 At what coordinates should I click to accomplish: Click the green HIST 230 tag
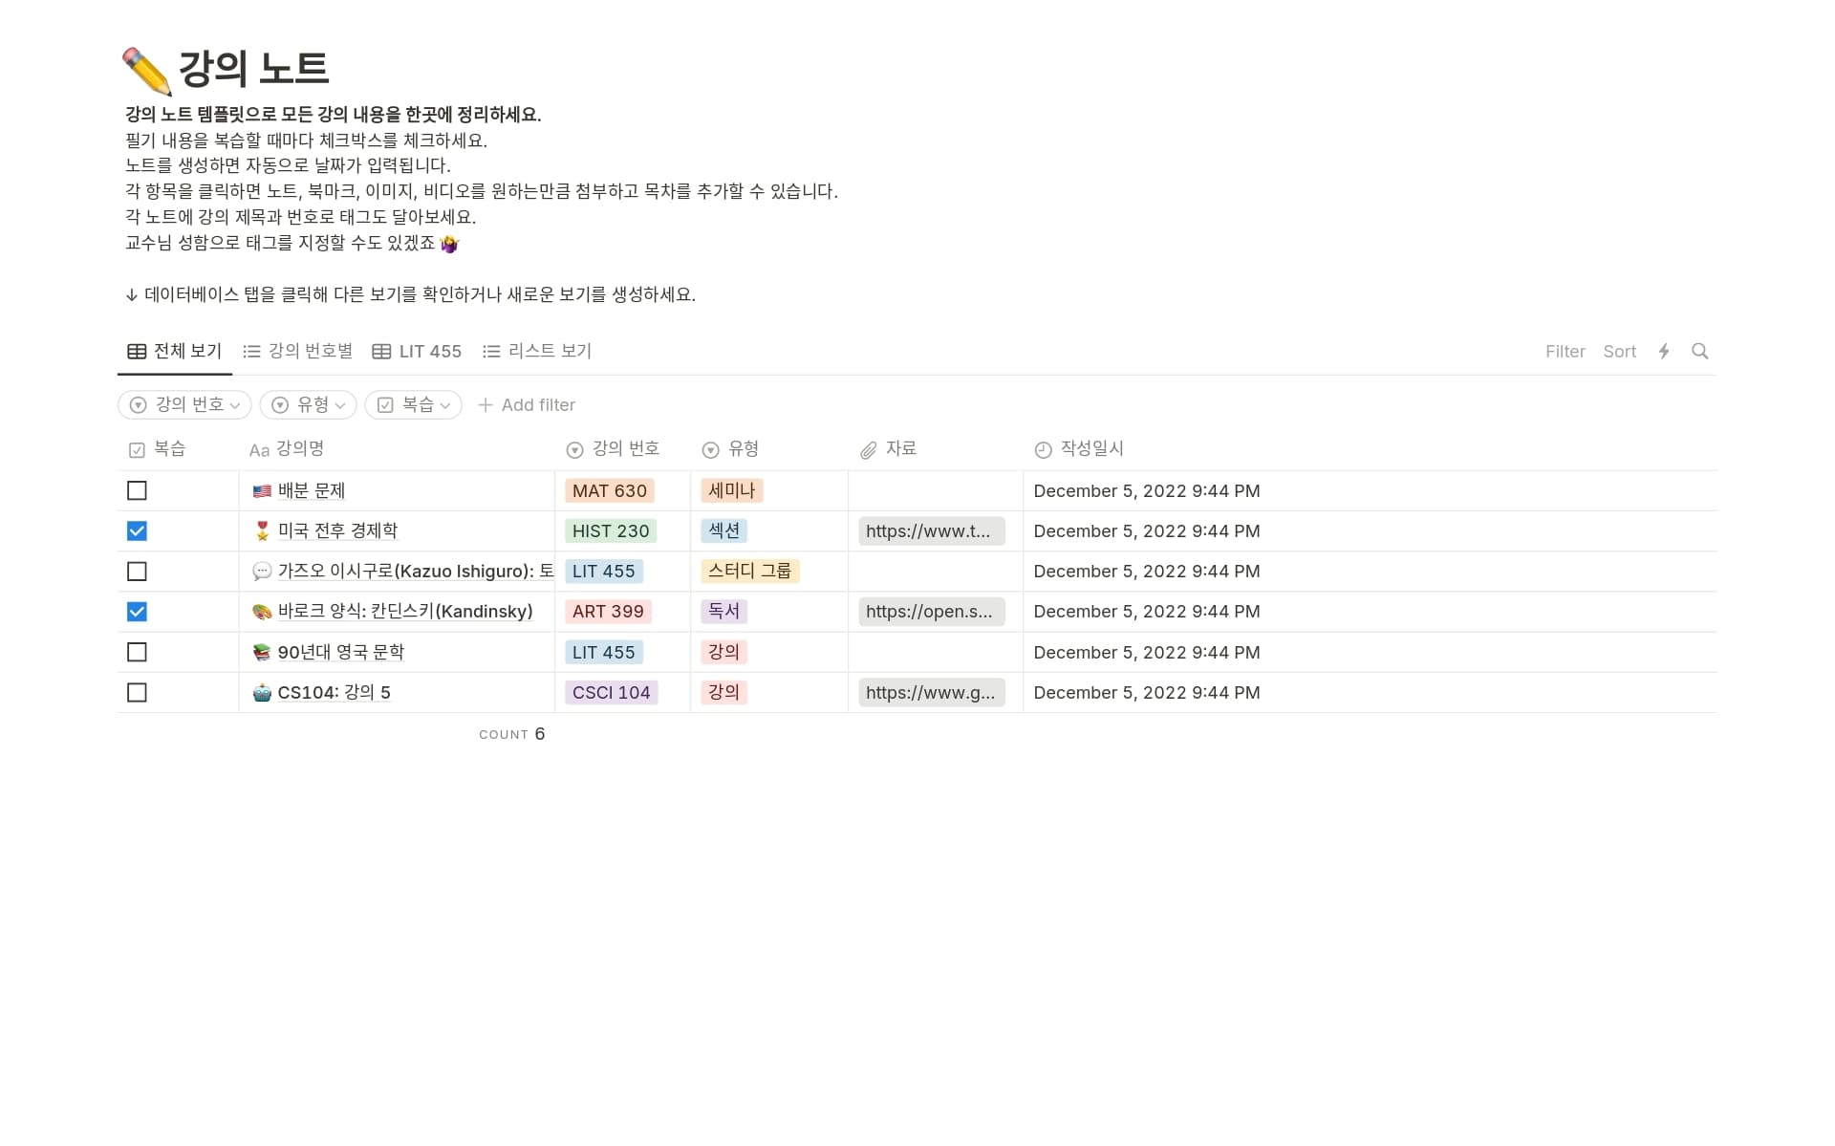coord(610,531)
